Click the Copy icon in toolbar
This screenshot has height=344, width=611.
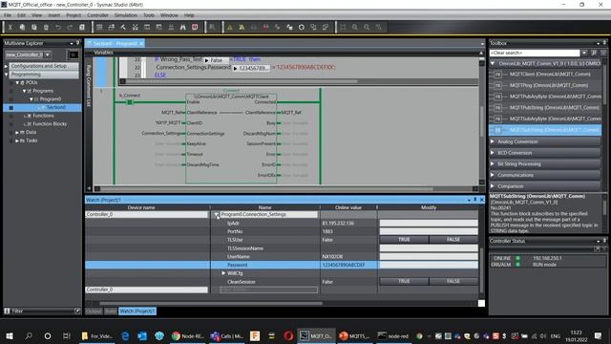(22, 28)
